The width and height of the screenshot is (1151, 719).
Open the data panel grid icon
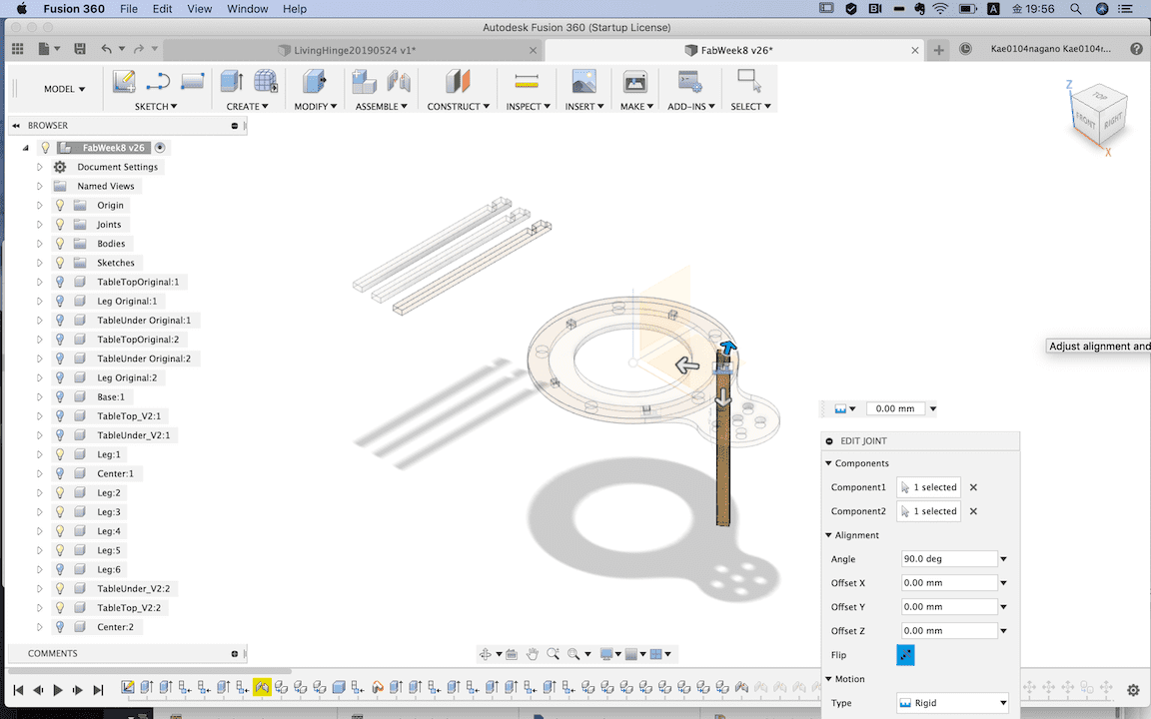coord(18,49)
